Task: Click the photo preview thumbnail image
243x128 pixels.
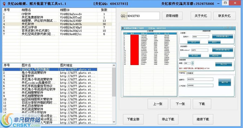Action: 178,62
